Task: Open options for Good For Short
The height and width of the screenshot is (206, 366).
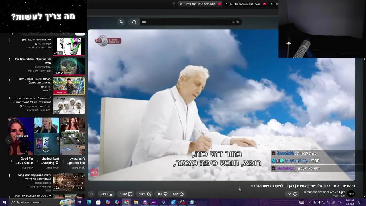Action: point(12,160)
